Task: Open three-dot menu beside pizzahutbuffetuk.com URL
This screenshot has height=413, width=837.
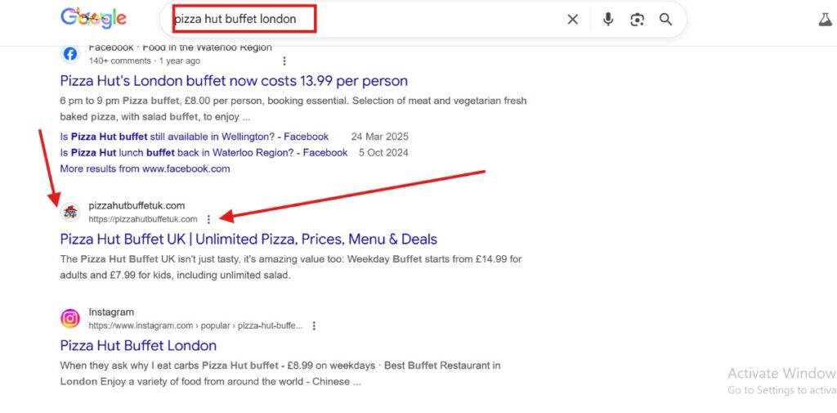Action: [x=209, y=219]
